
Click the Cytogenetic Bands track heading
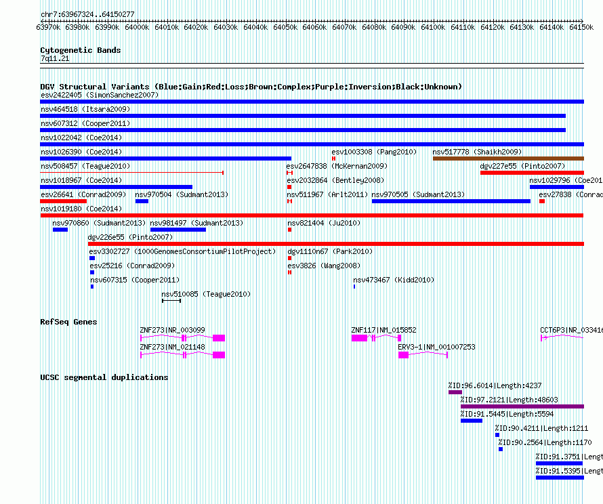(81, 50)
